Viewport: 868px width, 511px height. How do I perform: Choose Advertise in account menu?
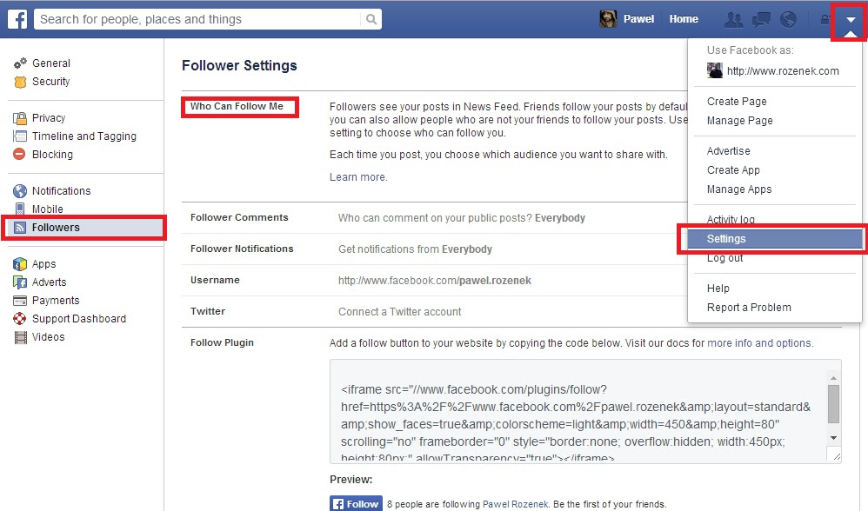click(729, 151)
